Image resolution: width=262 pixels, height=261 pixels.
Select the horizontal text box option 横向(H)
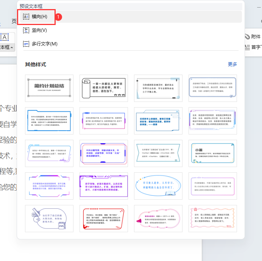coord(131,17)
